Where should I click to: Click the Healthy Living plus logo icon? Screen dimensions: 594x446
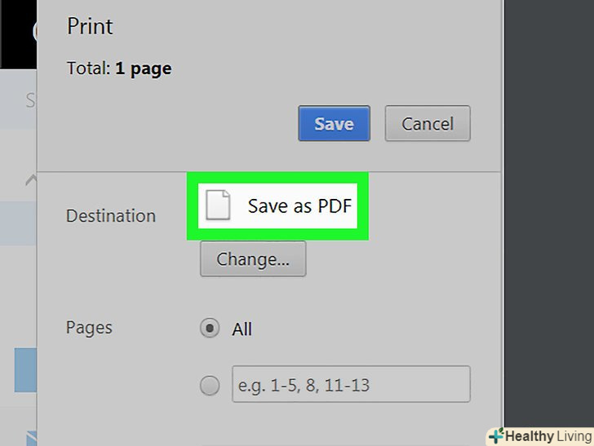(496, 436)
